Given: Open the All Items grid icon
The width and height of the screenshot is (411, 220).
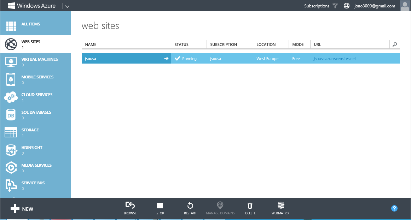Looking at the screenshot, I should (x=11, y=26).
